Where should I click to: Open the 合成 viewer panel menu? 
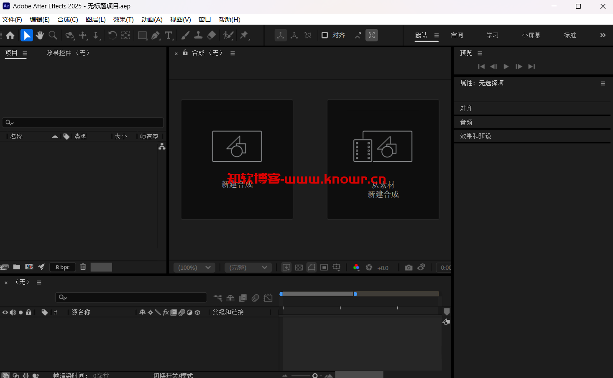(232, 54)
